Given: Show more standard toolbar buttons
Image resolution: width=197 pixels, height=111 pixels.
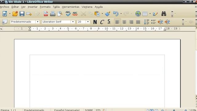Looking at the screenshot, I should [x=172, y=14].
